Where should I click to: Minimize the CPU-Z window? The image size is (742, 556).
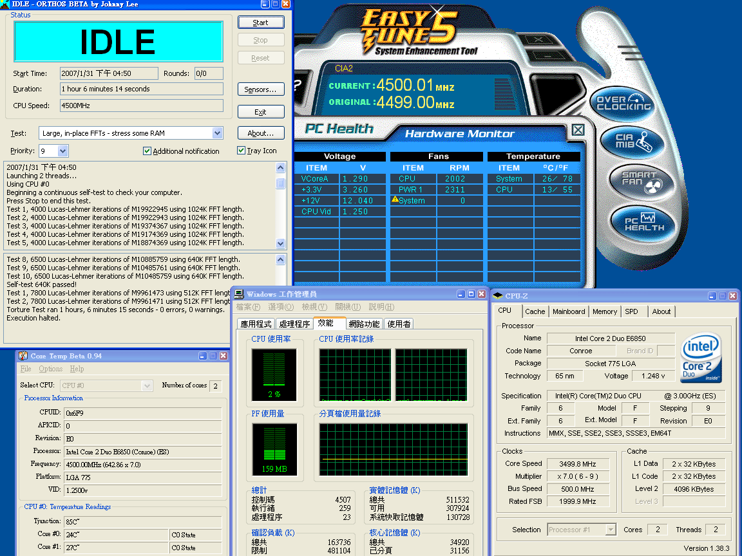pyautogui.click(x=712, y=296)
